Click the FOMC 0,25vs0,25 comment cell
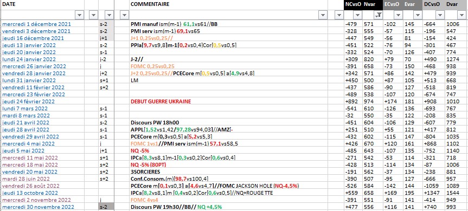Viewport: 468px width, 211px height. (228, 66)
